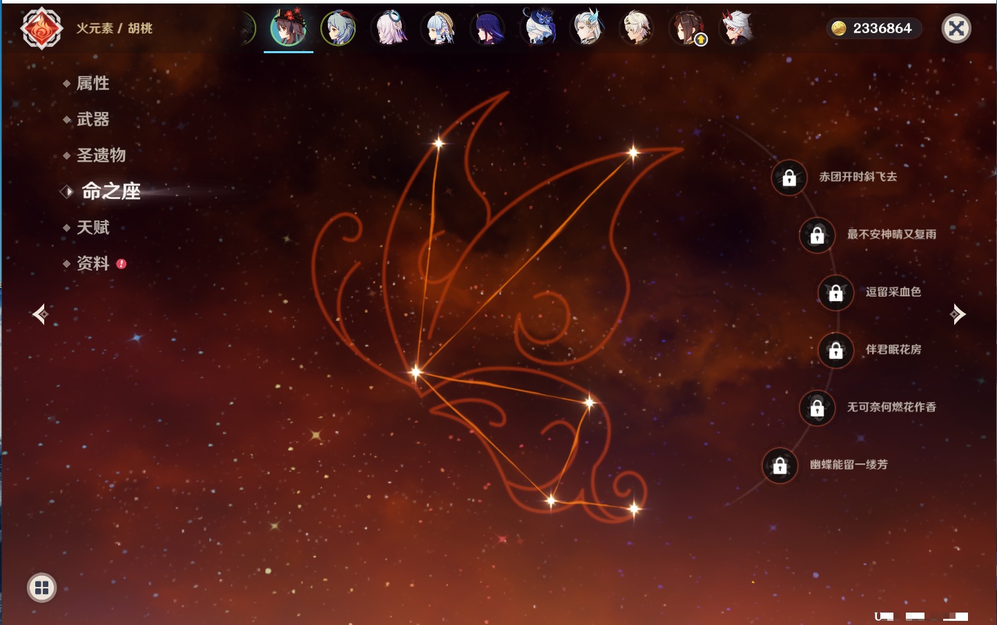Click the Mora coin icon
This screenshot has width=997, height=625.
[x=838, y=28]
